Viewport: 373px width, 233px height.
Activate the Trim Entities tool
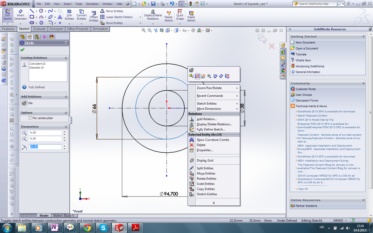pos(69,15)
